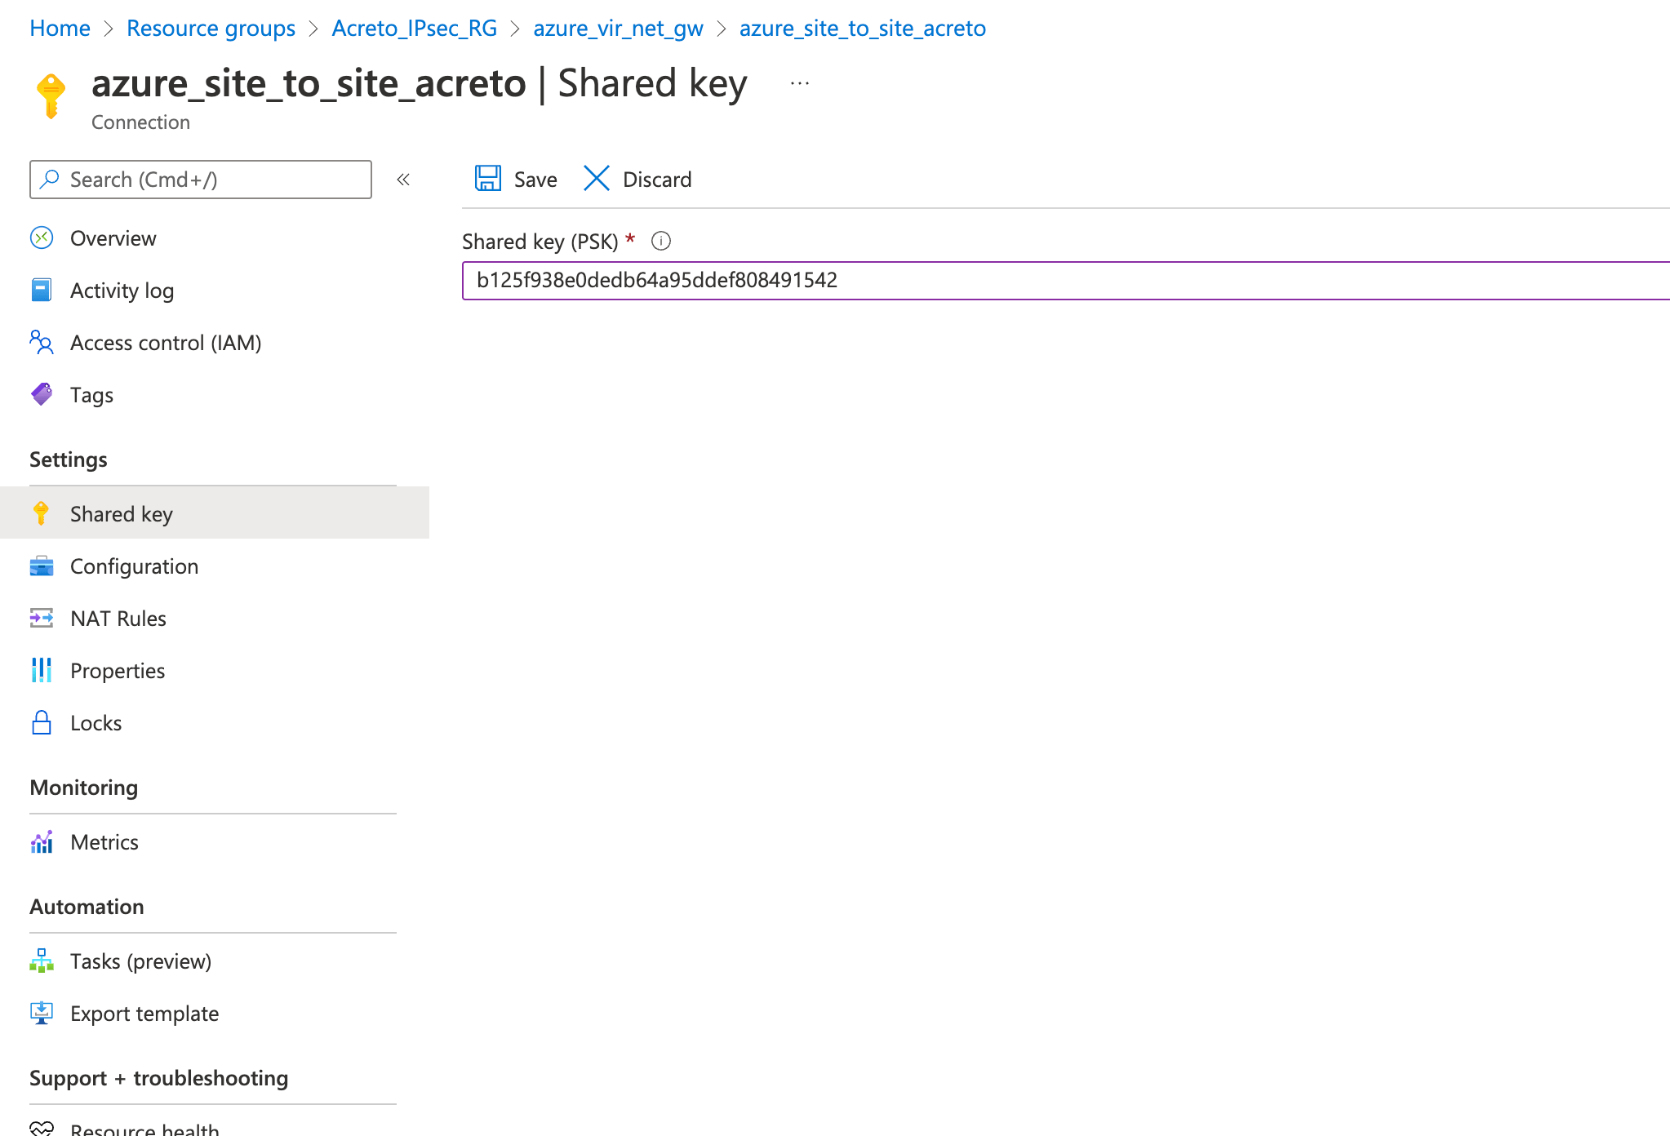Click the Tasks (preview) hierarchy icon
Image resolution: width=1670 pixels, height=1136 pixels.
[x=42, y=961]
